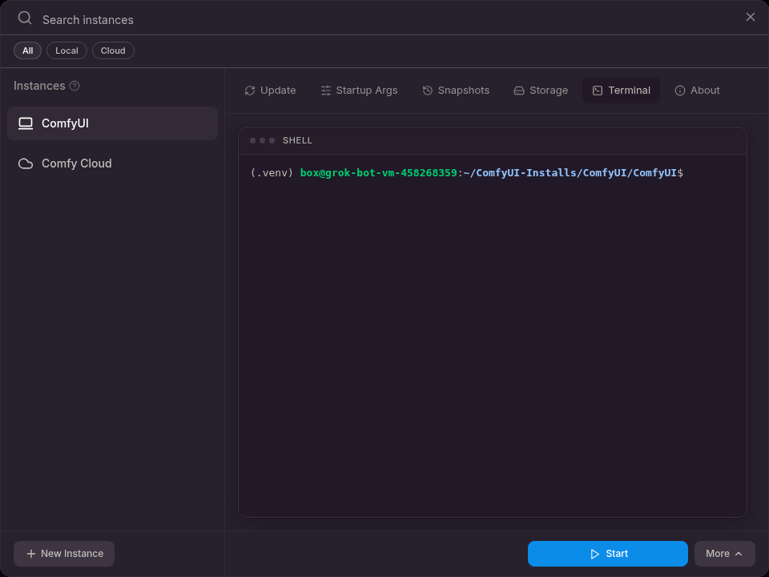769x577 pixels.
Task: Switch to the Snapshots tab
Action: click(x=456, y=91)
